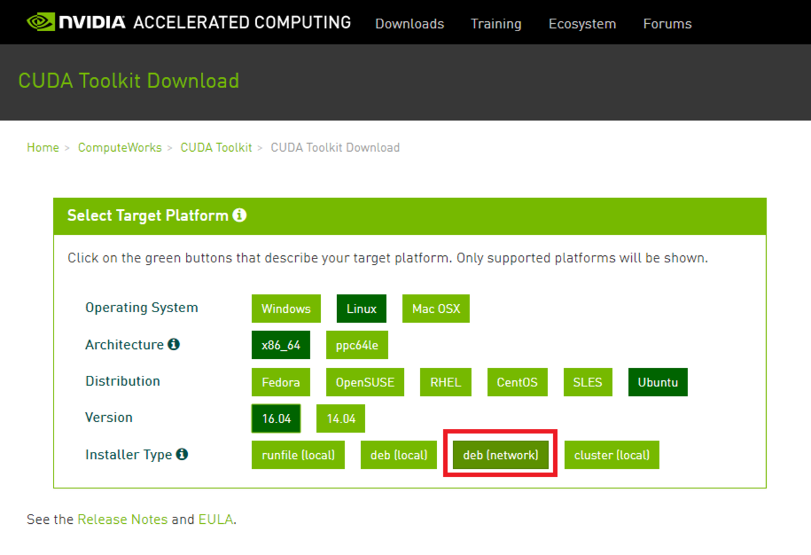The width and height of the screenshot is (811, 555).
Task: Click the CUDA Toolkit Download page title
Action: coord(129,81)
